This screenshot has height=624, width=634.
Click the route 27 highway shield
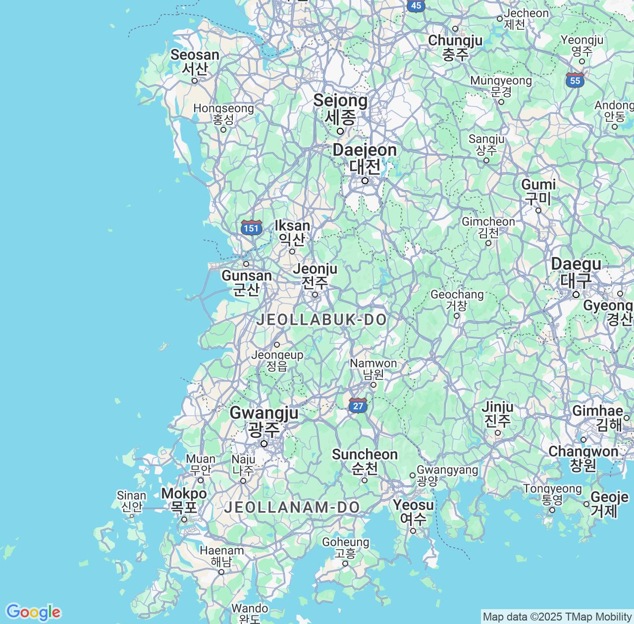point(358,406)
